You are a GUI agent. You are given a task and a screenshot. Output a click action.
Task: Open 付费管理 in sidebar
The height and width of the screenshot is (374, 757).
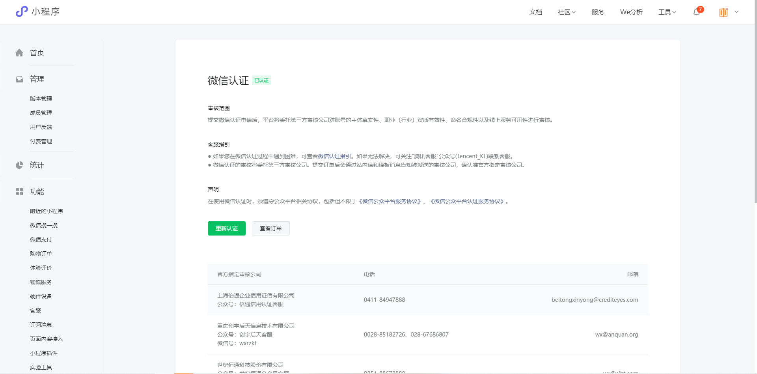(x=41, y=141)
